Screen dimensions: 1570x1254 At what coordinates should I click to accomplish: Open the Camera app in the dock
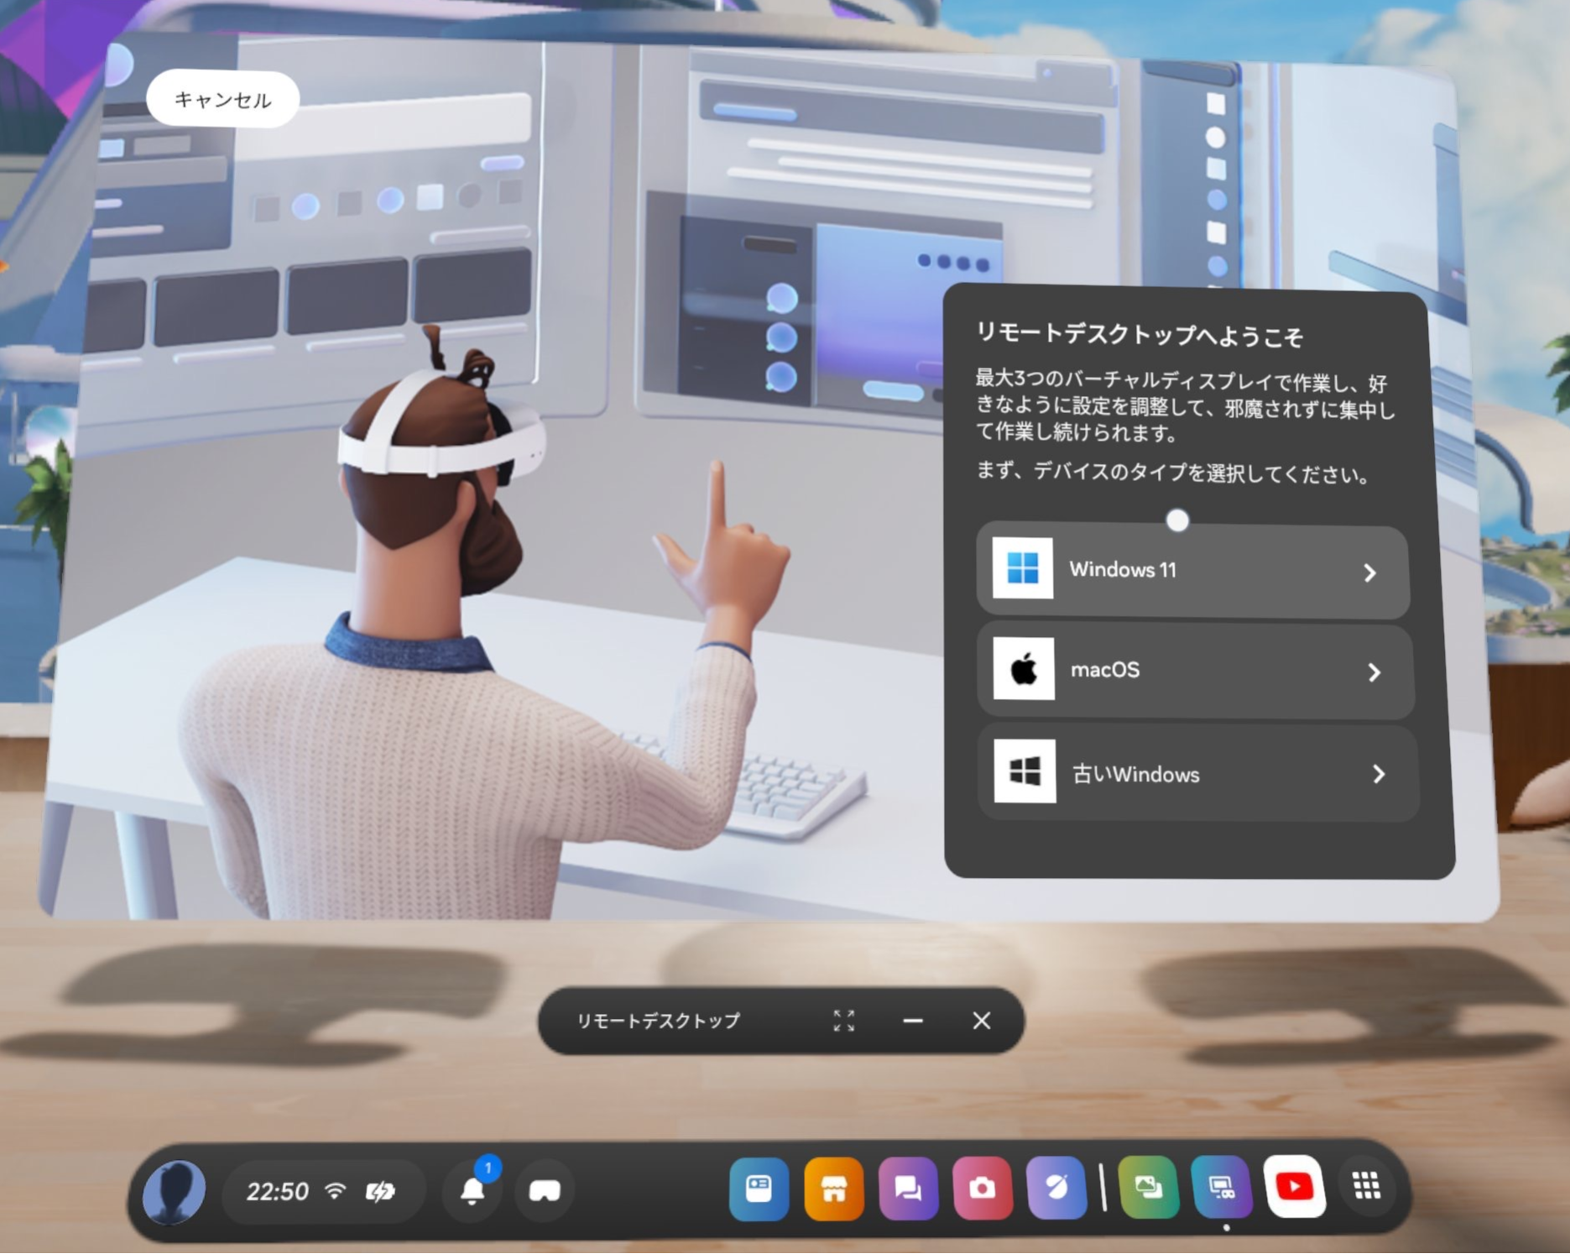[982, 1189]
